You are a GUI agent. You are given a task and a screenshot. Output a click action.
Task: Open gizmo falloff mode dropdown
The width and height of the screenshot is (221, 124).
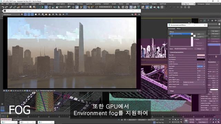click(x=194, y=82)
